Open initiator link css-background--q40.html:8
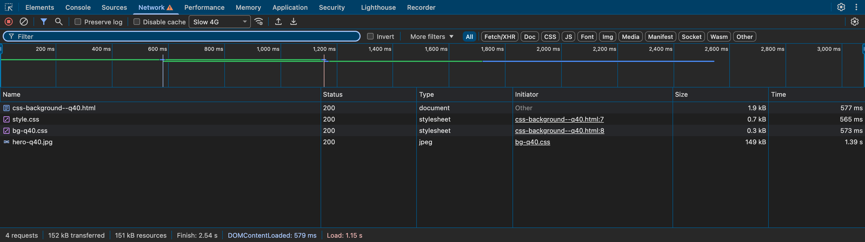Screen dimensions: 865x242 [560, 131]
